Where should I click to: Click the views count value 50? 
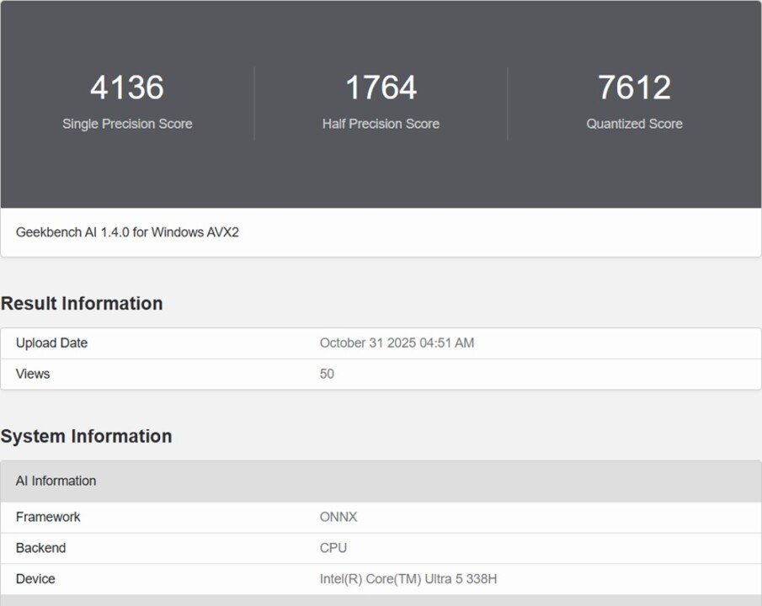pos(327,374)
